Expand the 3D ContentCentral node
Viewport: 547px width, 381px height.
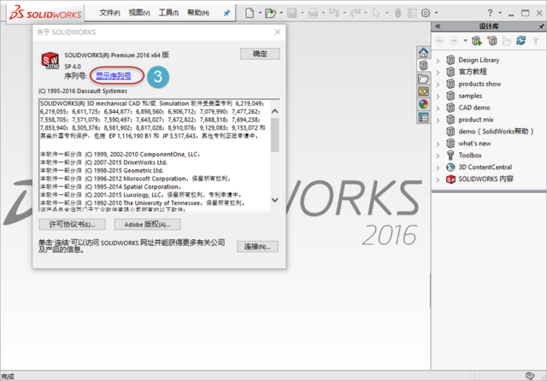pyautogui.click(x=438, y=167)
